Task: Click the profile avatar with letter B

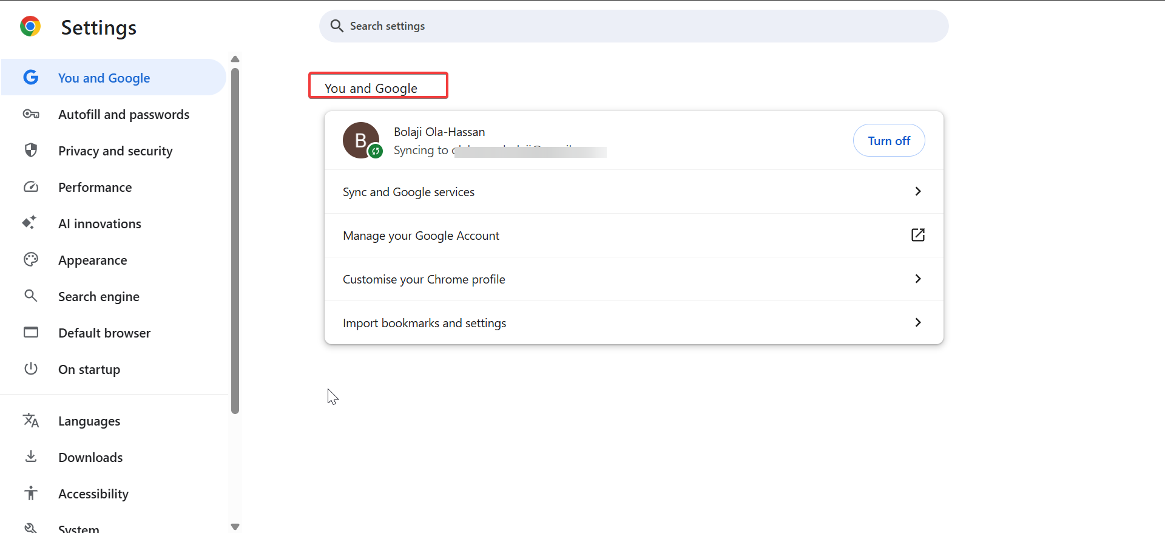Action: 361,140
